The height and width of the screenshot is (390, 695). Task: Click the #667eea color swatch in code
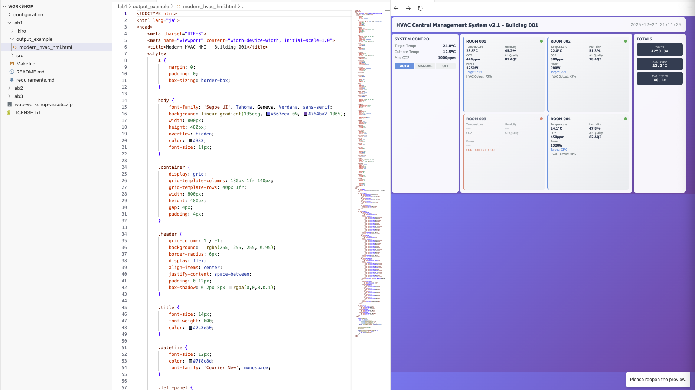(268, 114)
